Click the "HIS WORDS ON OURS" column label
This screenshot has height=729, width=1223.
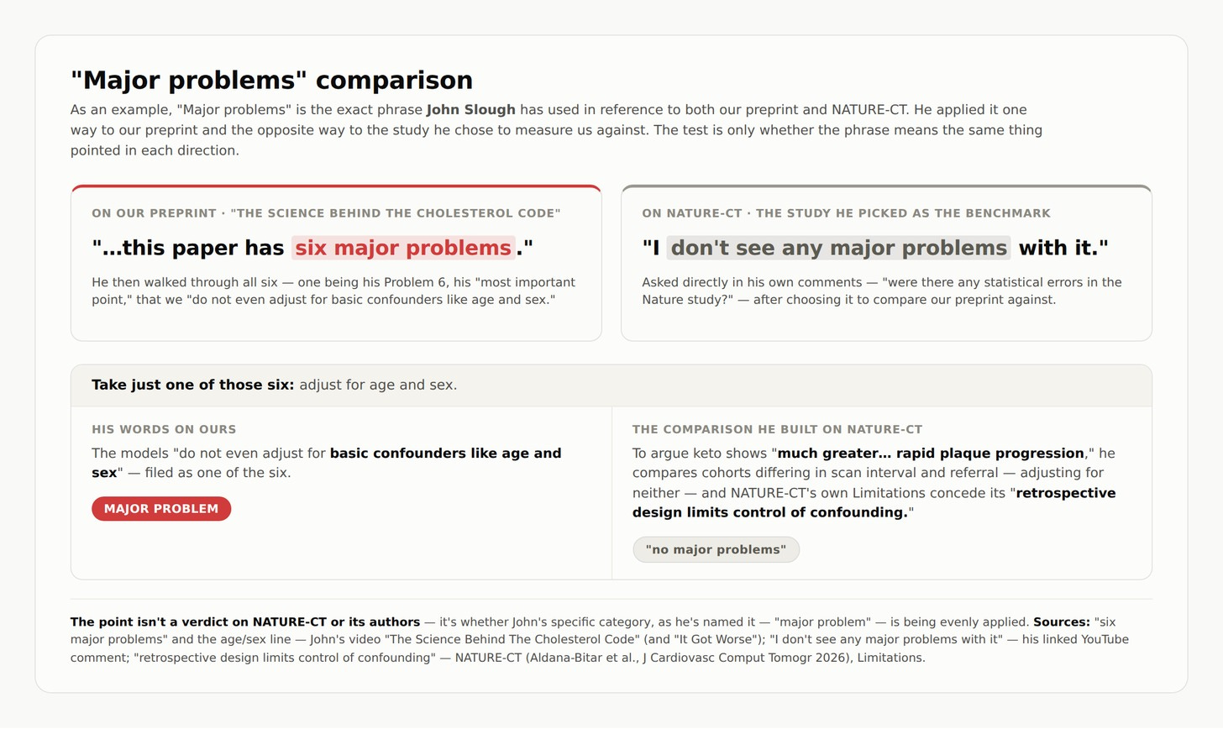[164, 429]
